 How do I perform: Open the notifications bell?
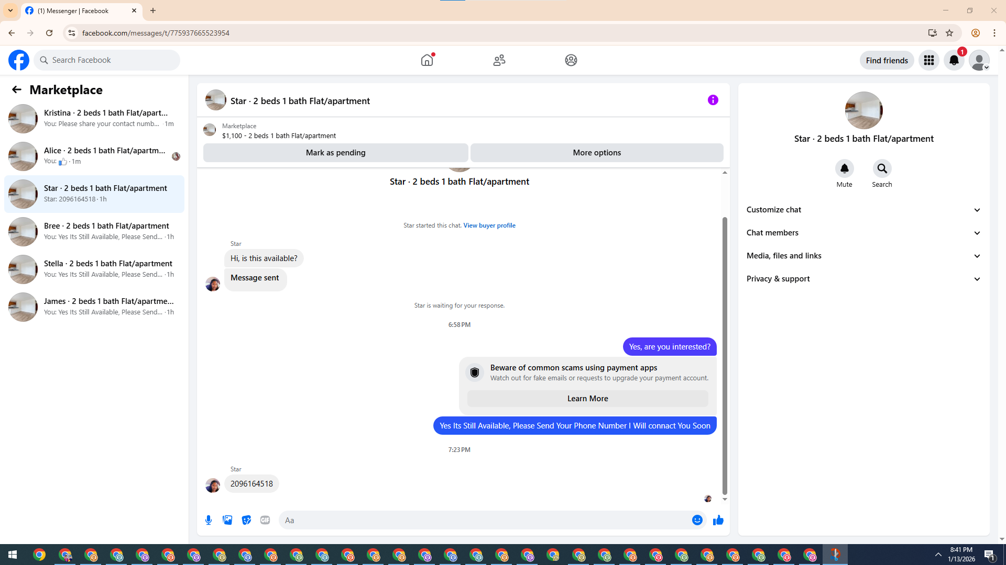tap(954, 61)
